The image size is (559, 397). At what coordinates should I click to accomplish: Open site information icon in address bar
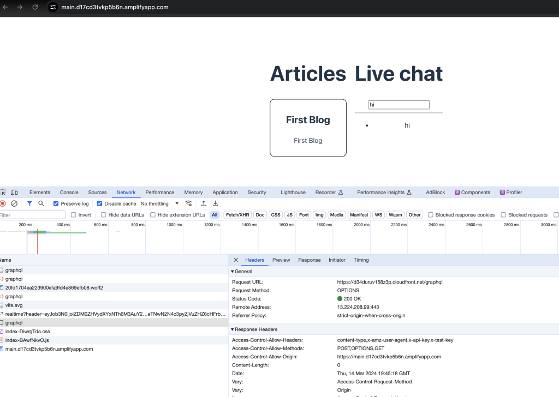coord(53,7)
